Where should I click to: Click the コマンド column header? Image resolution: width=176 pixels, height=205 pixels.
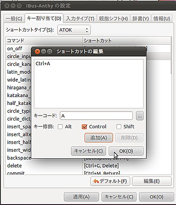44,41
